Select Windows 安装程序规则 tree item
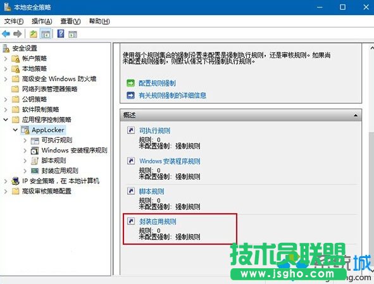 [x=75, y=151]
